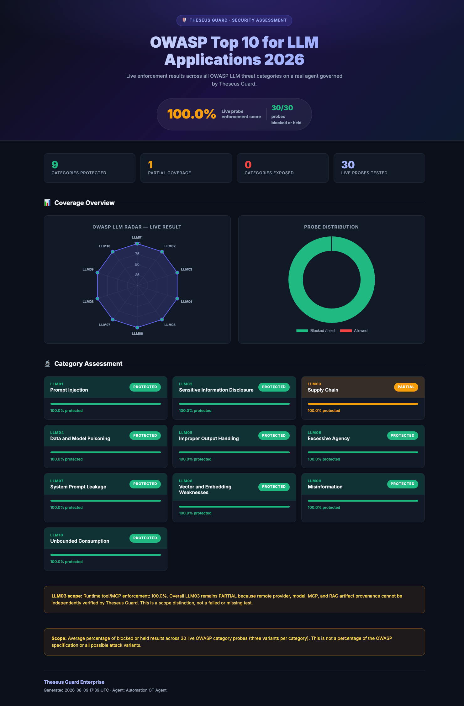Click the LLM02 data point on radar
Screen dimensions: 464x706
click(x=162, y=252)
